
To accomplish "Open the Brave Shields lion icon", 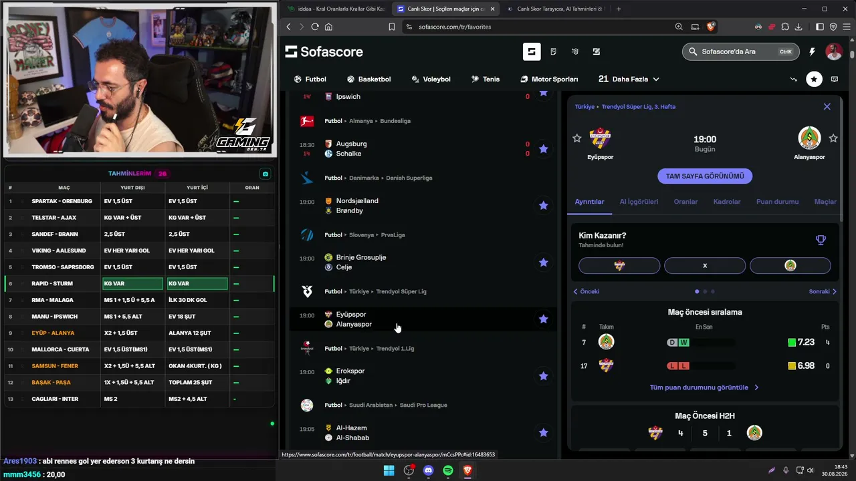I will pyautogui.click(x=710, y=27).
